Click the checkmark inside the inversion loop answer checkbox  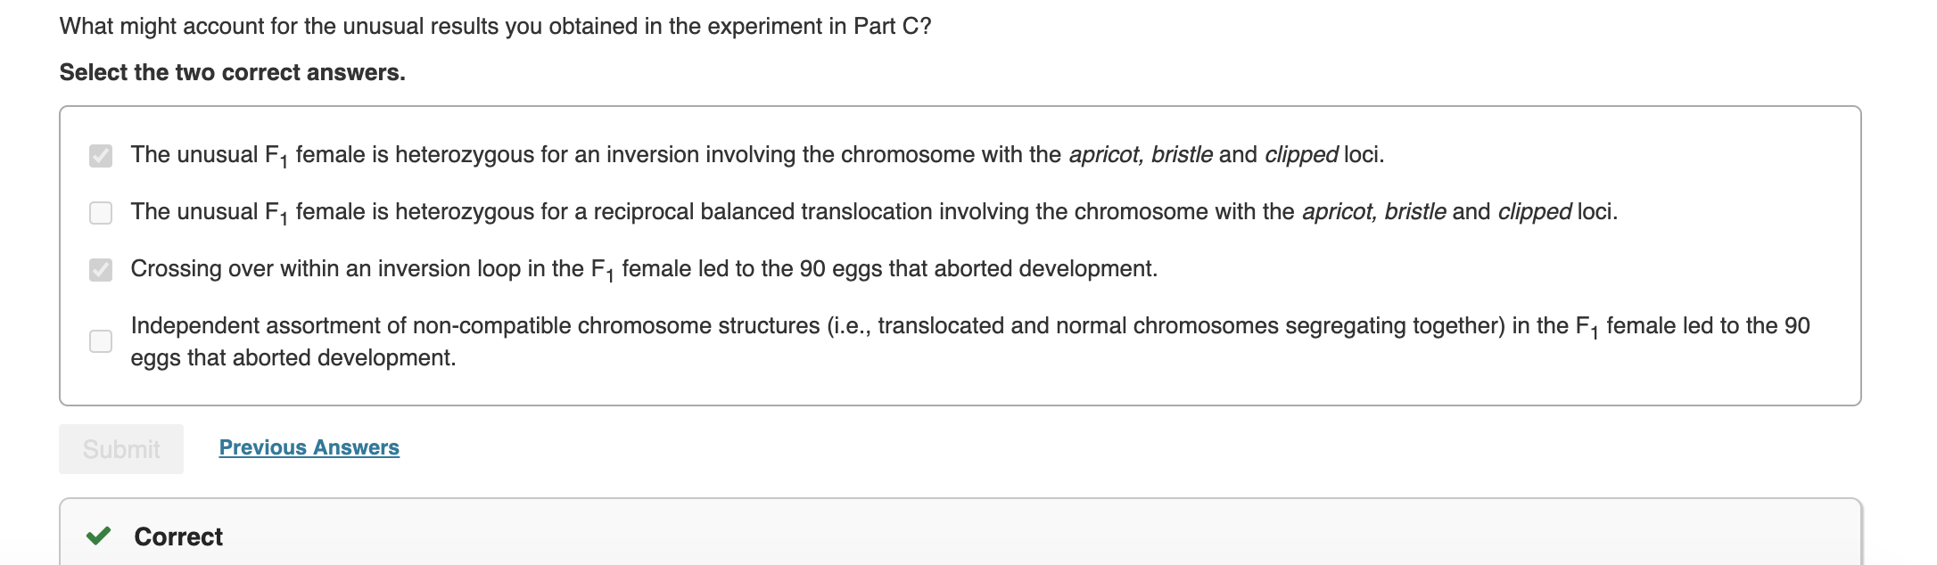coord(100,268)
